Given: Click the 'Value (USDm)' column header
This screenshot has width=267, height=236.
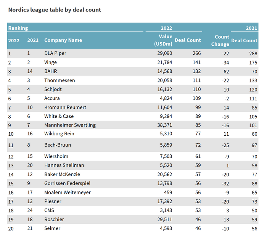Looking at the screenshot, I should tap(163, 40).
